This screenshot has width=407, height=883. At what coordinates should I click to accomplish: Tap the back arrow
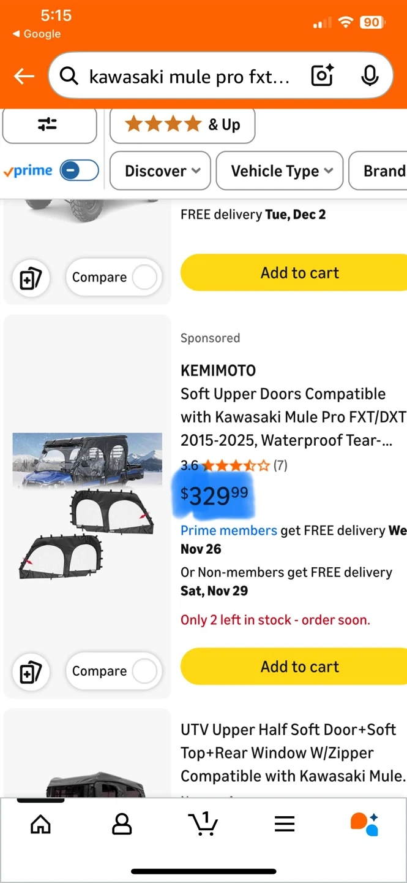[24, 76]
